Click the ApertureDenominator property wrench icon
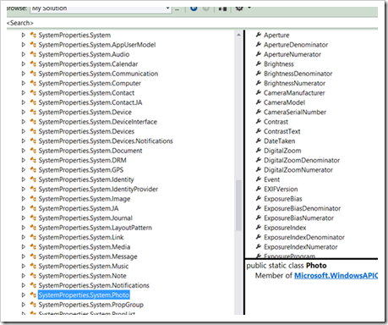The width and height of the screenshot is (388, 325). point(259,44)
